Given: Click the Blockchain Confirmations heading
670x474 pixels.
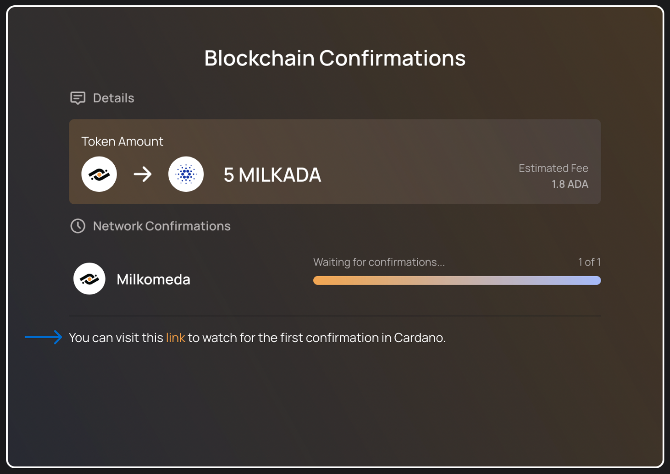Looking at the screenshot, I should pyautogui.click(x=335, y=58).
